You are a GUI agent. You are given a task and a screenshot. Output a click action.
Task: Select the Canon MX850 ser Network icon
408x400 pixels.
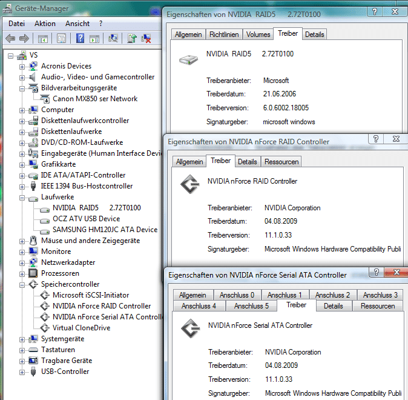(x=45, y=99)
